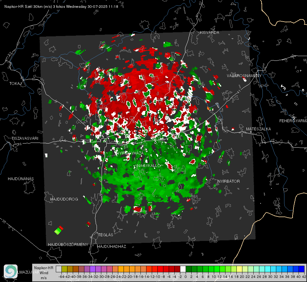This screenshot has width=307, height=282.
Task: Click the MÁTÉSZALKA town label
Action: coord(258,129)
